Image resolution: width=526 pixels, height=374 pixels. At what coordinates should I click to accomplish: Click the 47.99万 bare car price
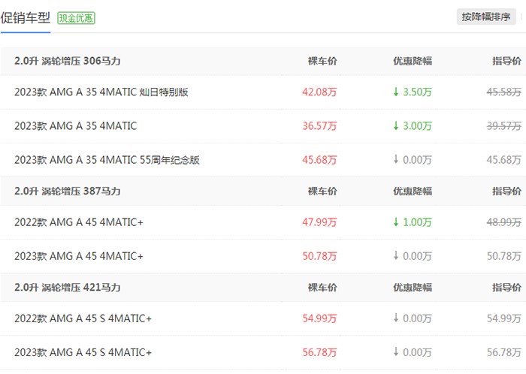pos(319,222)
